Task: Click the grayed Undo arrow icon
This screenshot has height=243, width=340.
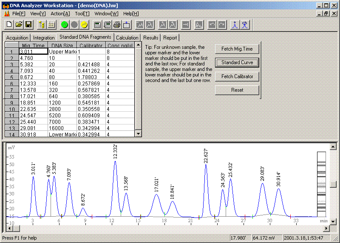Action: [212, 25]
